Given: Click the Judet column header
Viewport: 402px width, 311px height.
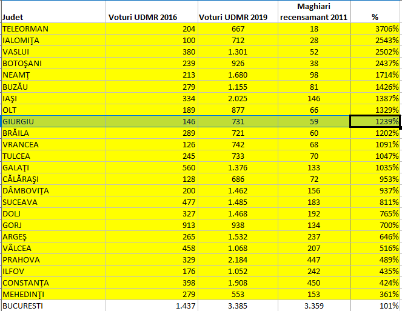Looking at the screenshot, I should pos(53,12).
